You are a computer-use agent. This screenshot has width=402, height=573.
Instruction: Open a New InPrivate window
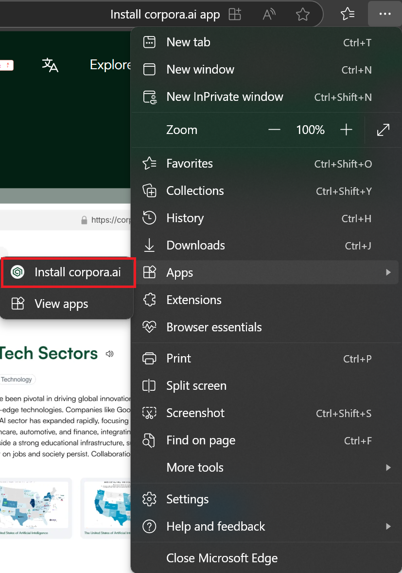coord(225,96)
